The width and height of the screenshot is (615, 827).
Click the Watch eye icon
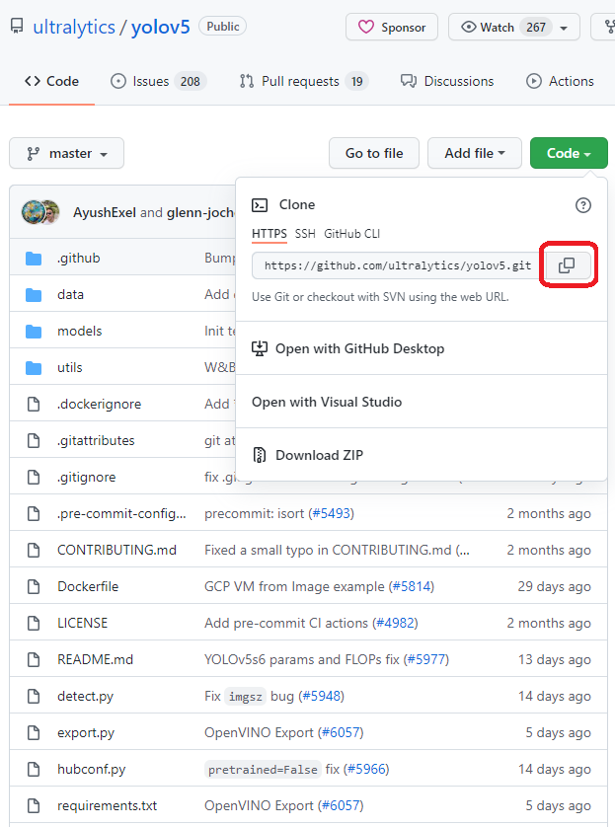click(468, 27)
